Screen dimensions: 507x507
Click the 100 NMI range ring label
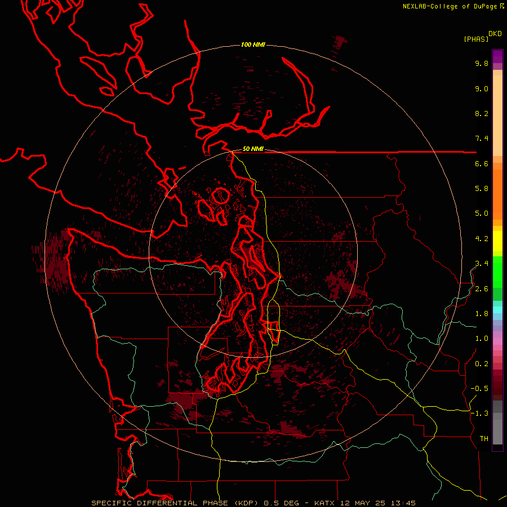(x=253, y=45)
